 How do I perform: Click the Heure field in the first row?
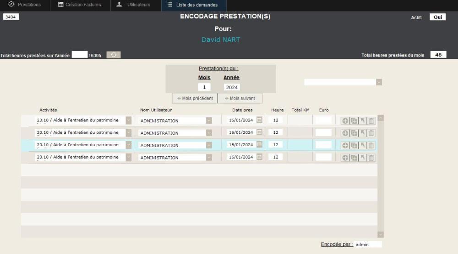pos(275,120)
